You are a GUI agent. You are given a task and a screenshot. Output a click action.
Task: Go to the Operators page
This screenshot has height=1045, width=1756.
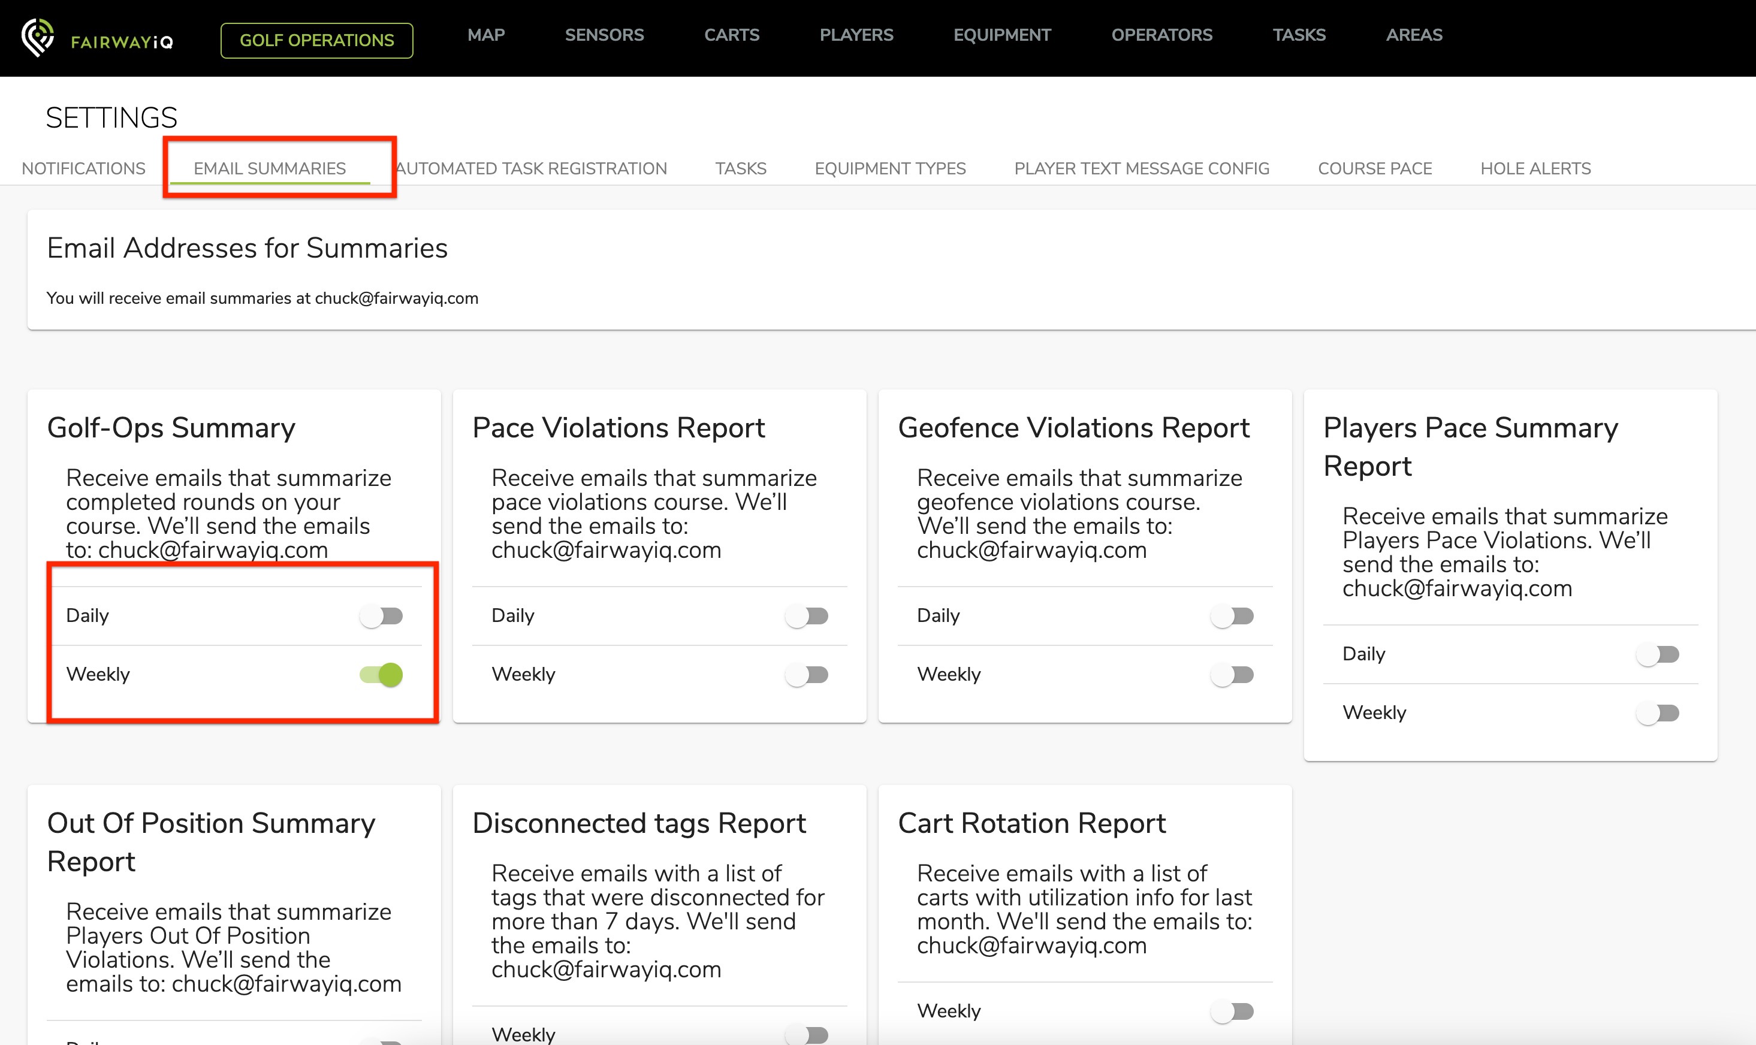click(x=1161, y=35)
